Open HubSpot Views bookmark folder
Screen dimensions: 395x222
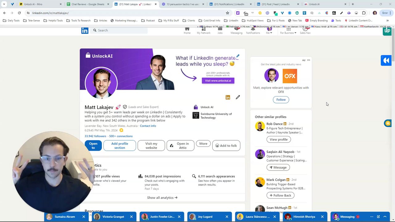tap(253, 21)
